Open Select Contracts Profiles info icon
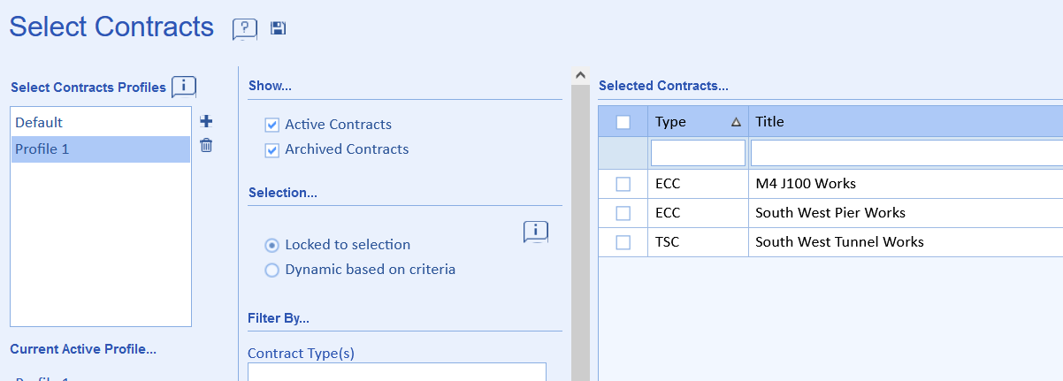 pos(183,87)
